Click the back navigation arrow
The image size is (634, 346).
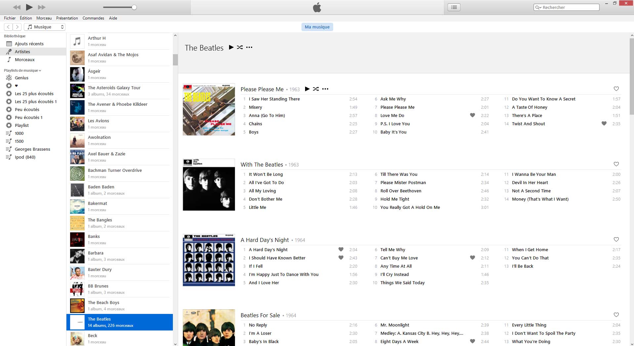(8, 27)
